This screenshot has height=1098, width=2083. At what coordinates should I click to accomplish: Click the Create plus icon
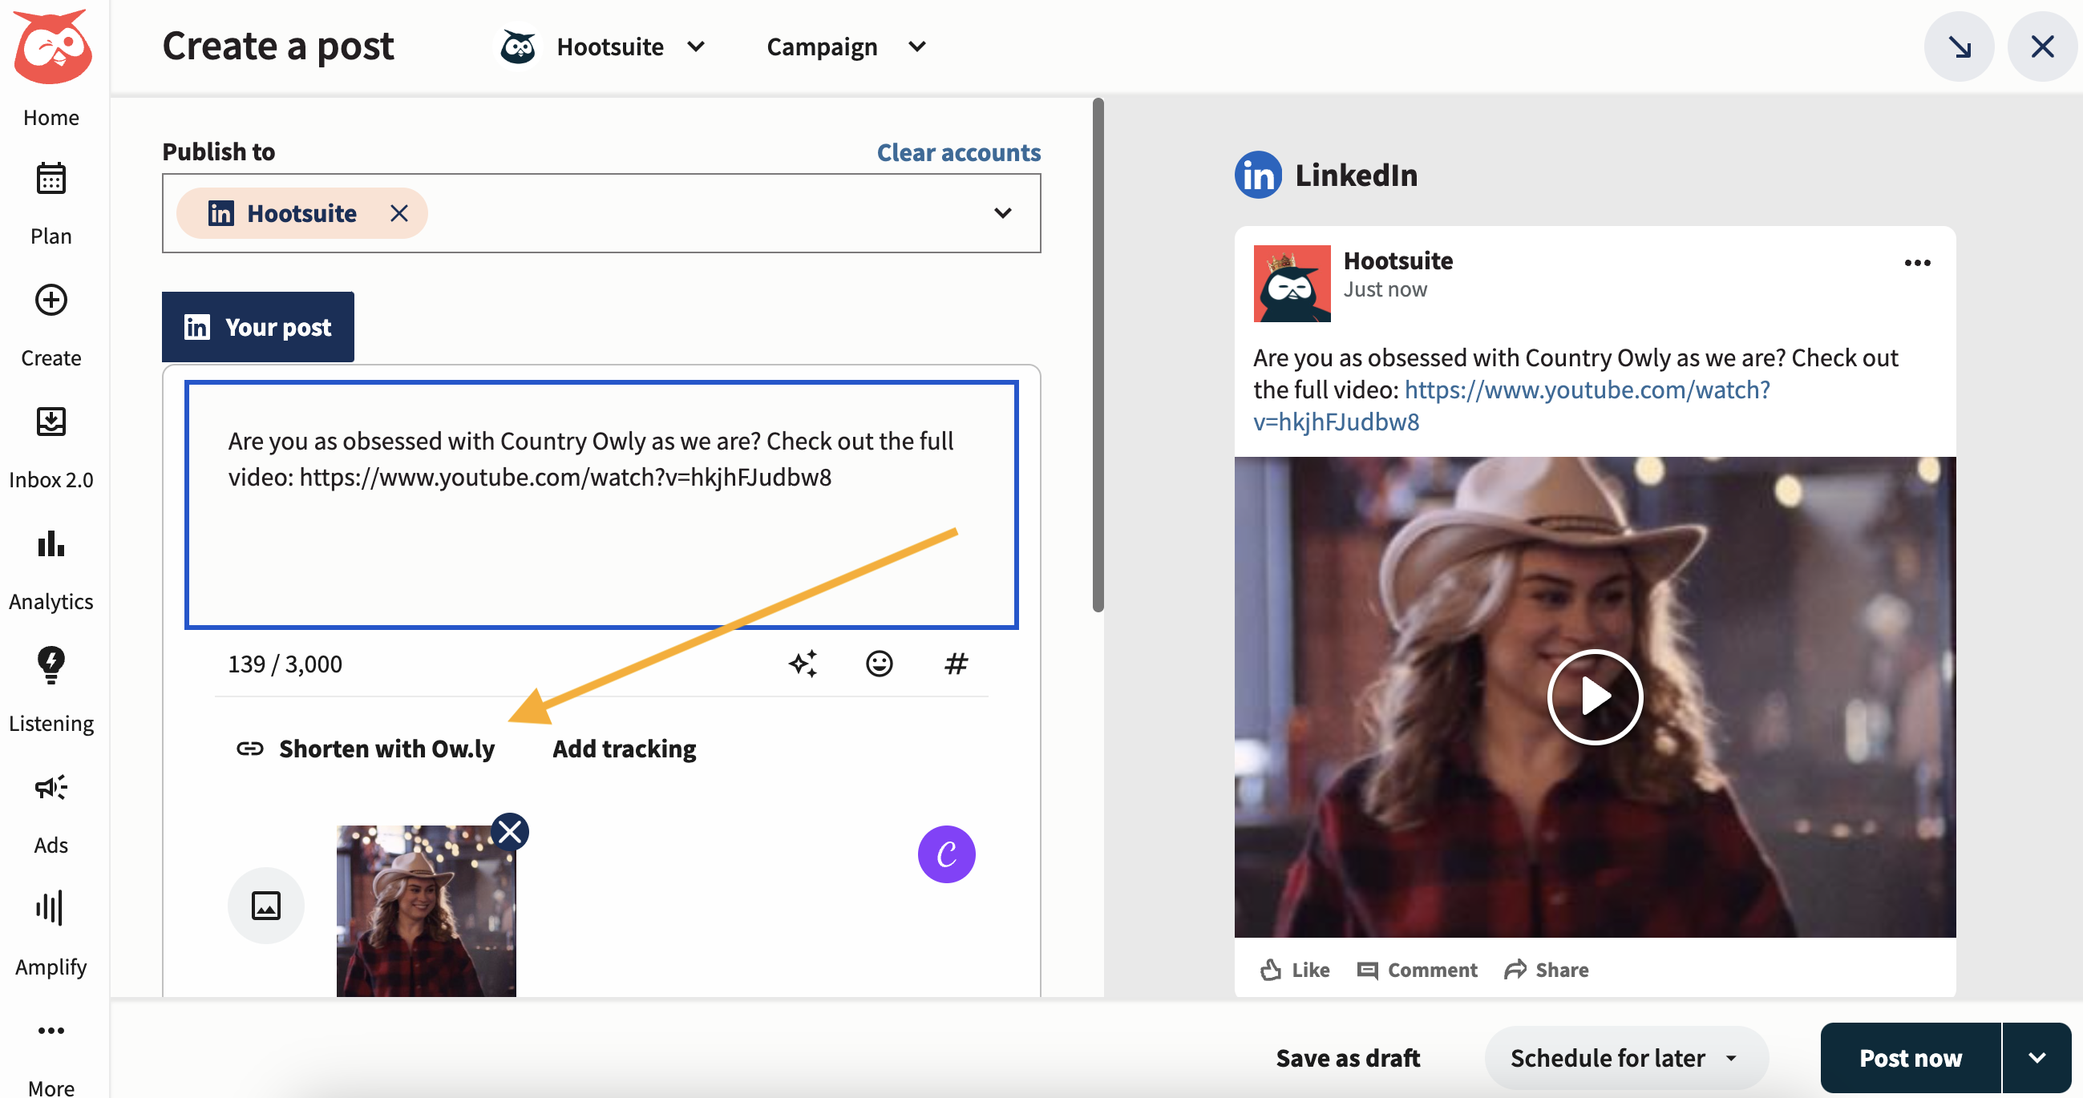pyautogui.click(x=51, y=300)
